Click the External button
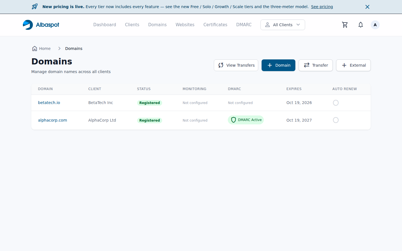Screen dimensions: 402x251 353,65
